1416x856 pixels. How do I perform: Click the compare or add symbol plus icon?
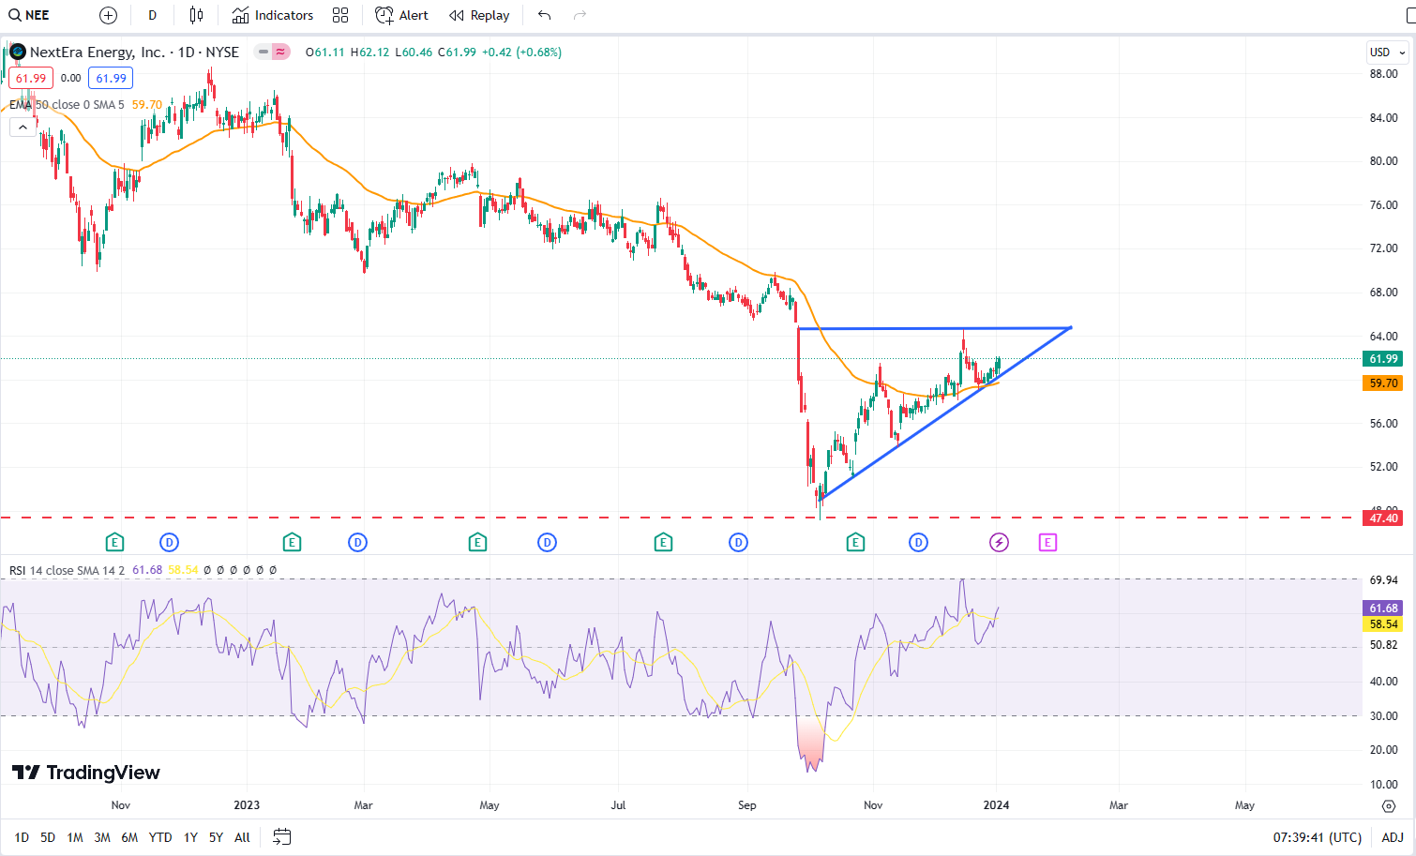pos(108,15)
